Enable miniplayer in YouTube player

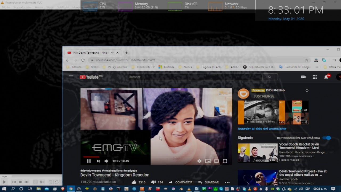[208, 161]
